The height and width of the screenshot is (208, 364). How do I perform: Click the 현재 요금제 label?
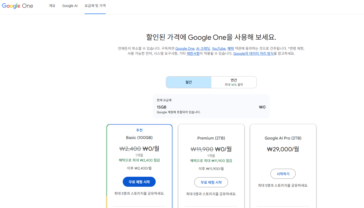(164, 100)
